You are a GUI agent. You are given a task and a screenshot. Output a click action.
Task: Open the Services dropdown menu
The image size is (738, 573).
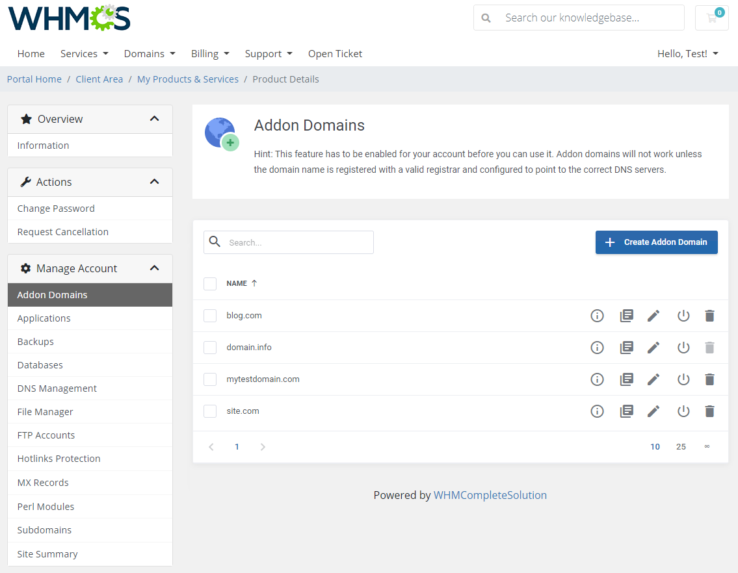point(84,53)
